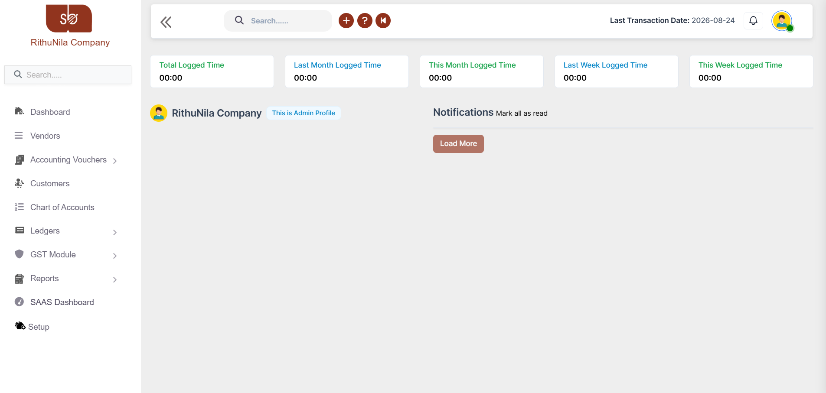
Task: Expand Accounting Vouchers submenu chevron
Action: pos(115,161)
